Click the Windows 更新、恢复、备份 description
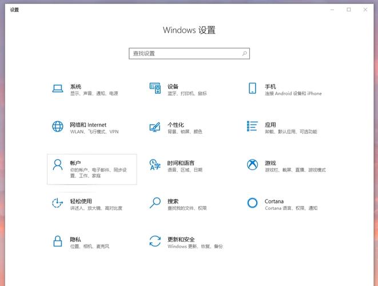Image resolution: width=378 pixels, height=286 pixels. [x=195, y=247]
